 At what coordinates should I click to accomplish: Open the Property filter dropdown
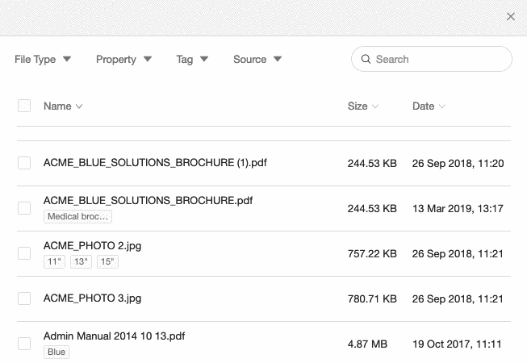123,60
